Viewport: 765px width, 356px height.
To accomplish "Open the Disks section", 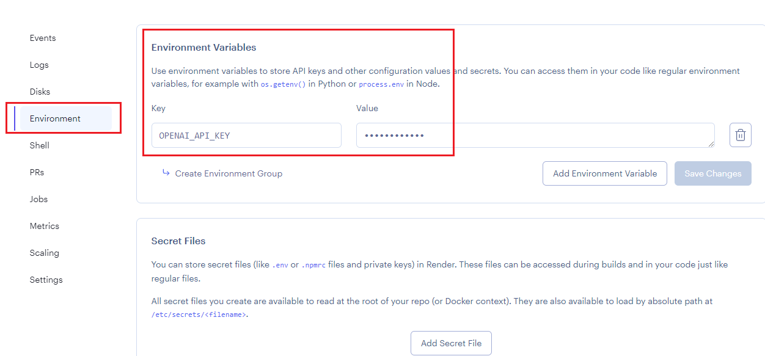I will coord(40,92).
